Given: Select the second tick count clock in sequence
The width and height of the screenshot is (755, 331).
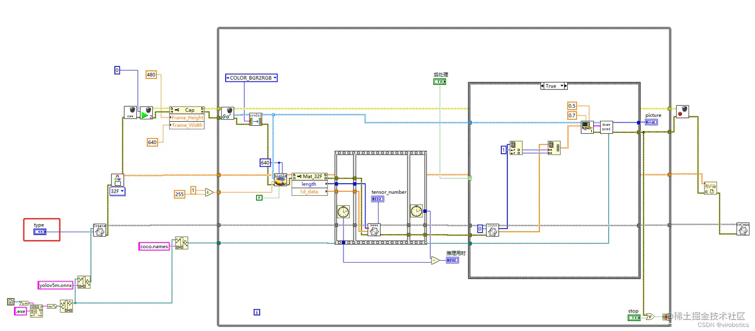Looking at the screenshot, I should (x=416, y=211).
